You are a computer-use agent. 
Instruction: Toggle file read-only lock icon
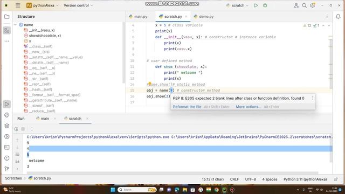[x=336, y=179]
